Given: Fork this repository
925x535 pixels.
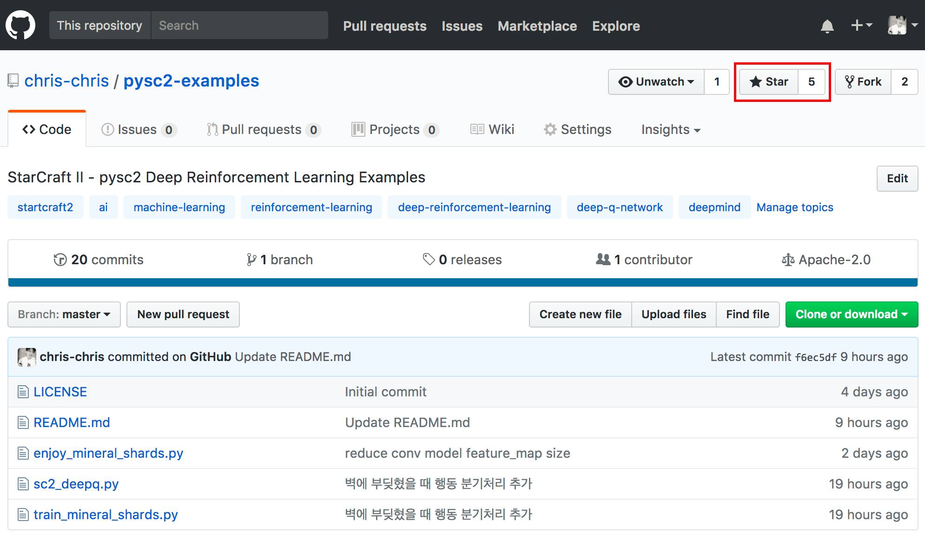Looking at the screenshot, I should coord(863,82).
